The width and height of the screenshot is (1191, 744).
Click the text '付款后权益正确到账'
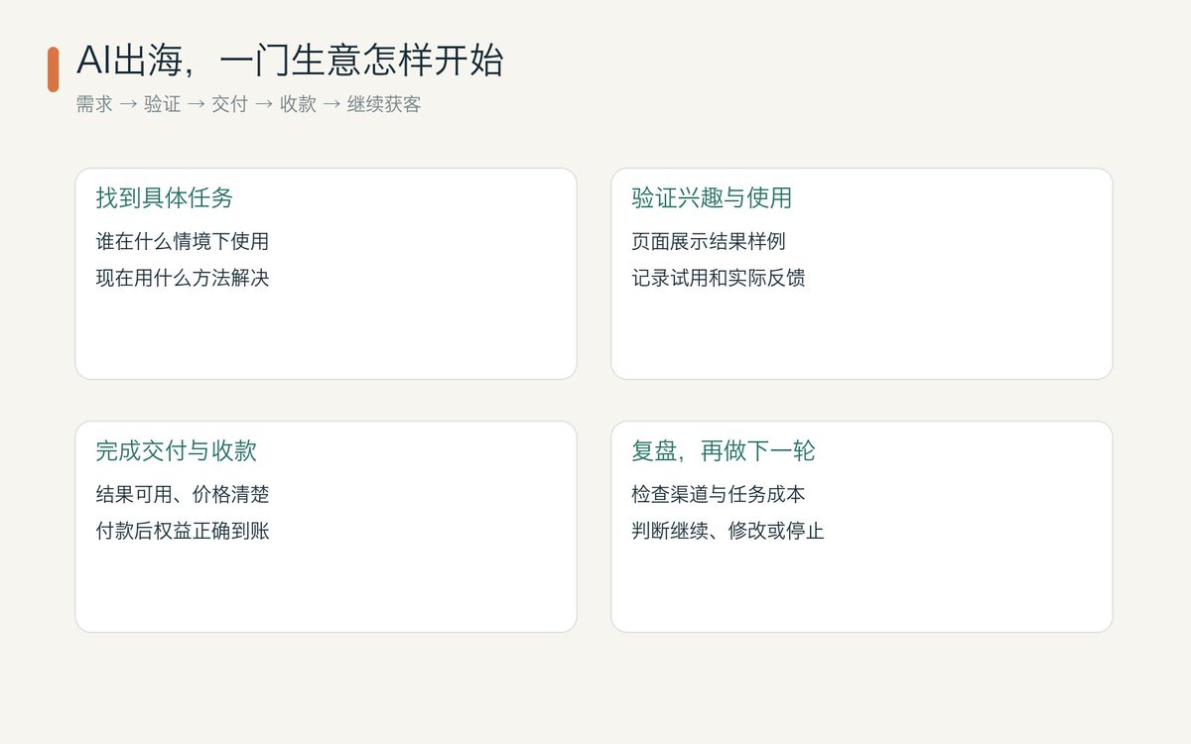pyautogui.click(x=183, y=531)
